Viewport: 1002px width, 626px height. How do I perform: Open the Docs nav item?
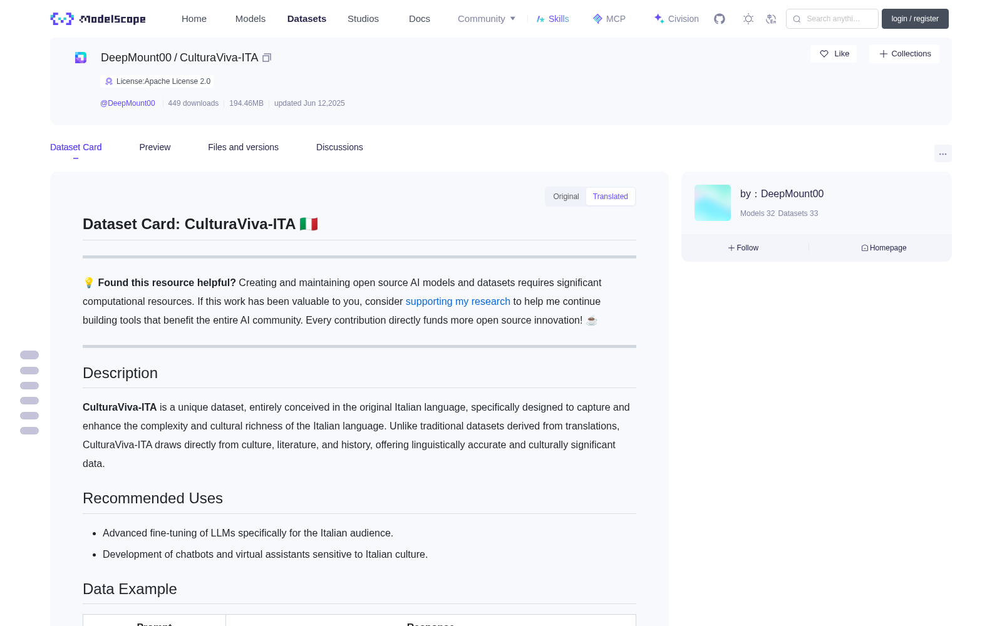[x=420, y=19]
